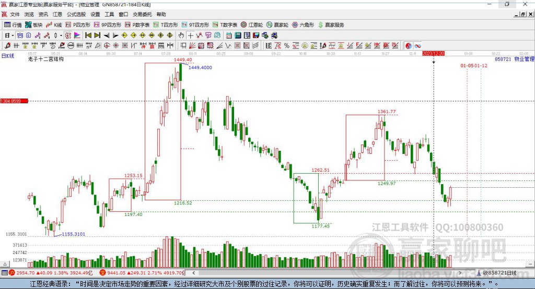Open the 资讯 menu
This screenshot has height=289, width=535.
(43, 14)
